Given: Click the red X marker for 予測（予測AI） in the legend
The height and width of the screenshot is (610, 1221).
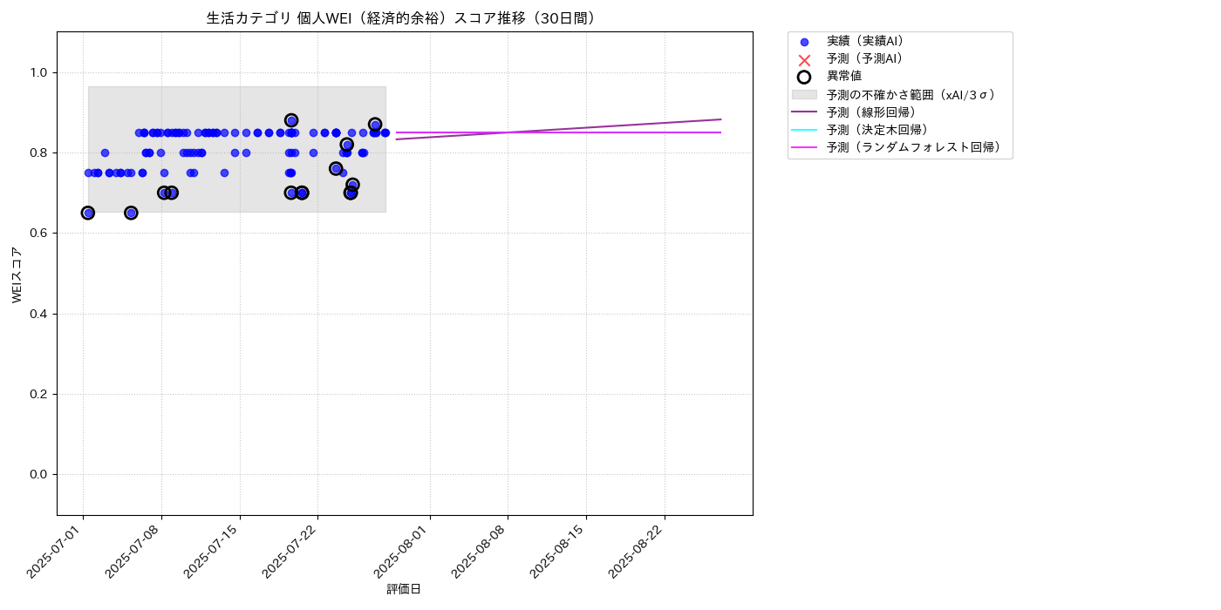Looking at the screenshot, I should [804, 59].
